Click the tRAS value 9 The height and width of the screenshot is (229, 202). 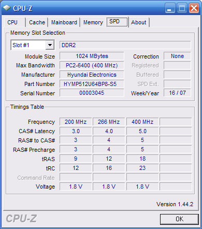(76, 159)
